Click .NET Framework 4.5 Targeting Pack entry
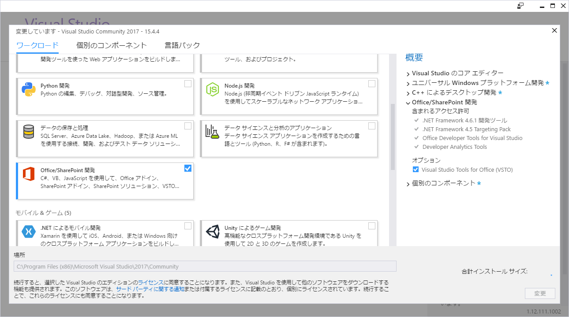Viewport: 569px width, 317px height. pos(467,129)
